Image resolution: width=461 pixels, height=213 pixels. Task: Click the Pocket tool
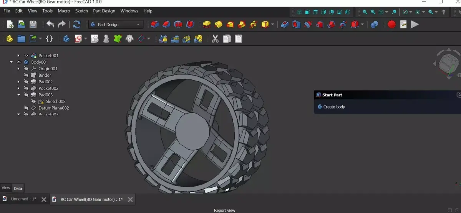[x=284, y=25]
